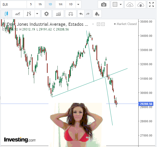Undo last action with left arrow
This screenshot has height=147, width=157.
81,14
